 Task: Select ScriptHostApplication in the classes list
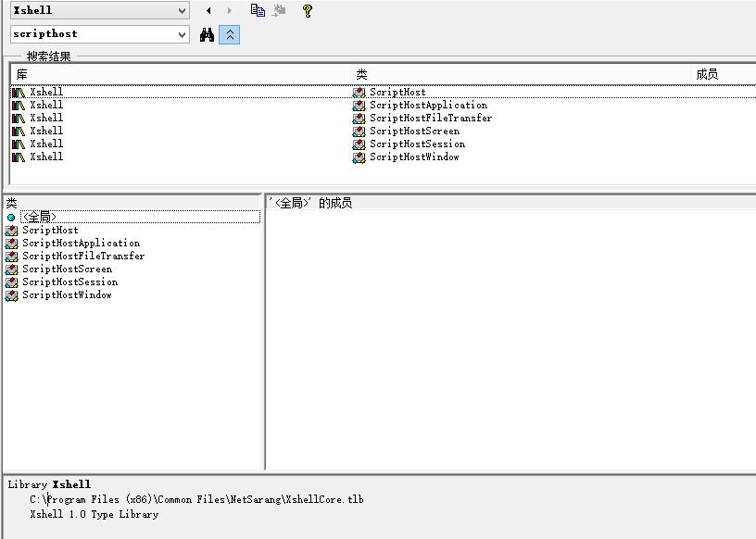(x=81, y=243)
